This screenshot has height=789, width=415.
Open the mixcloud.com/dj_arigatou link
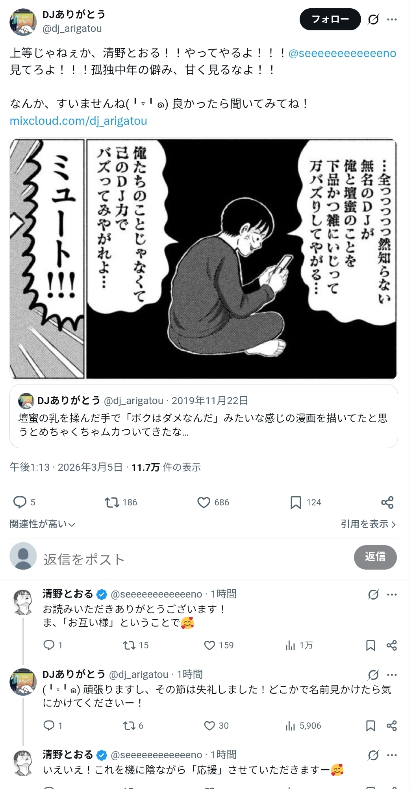[x=78, y=121]
